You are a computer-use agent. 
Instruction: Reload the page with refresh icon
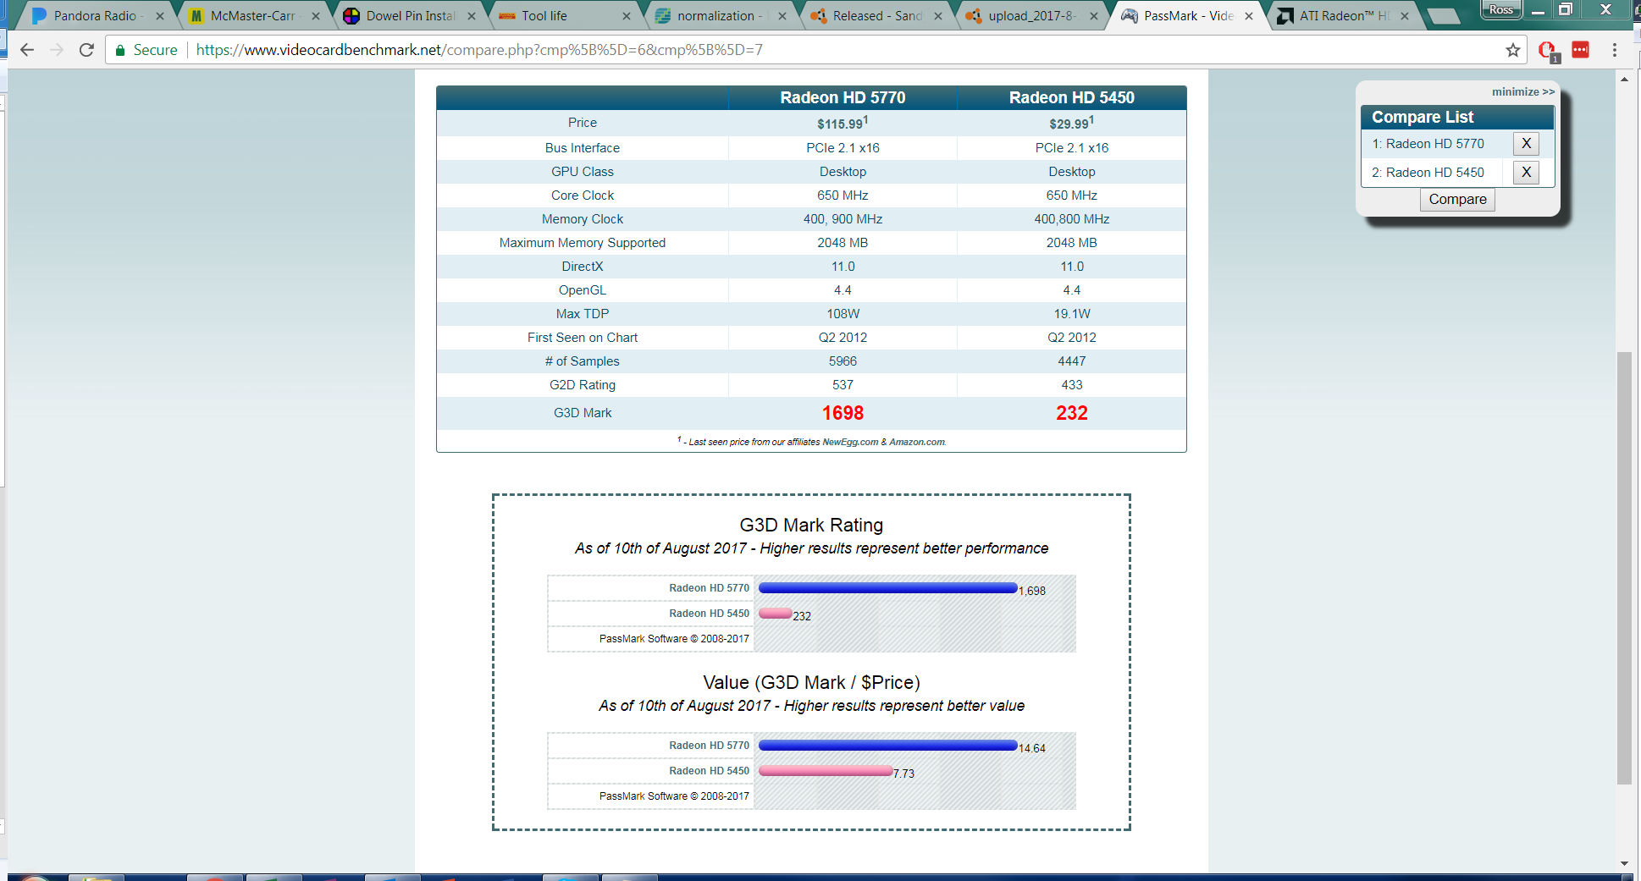(86, 50)
